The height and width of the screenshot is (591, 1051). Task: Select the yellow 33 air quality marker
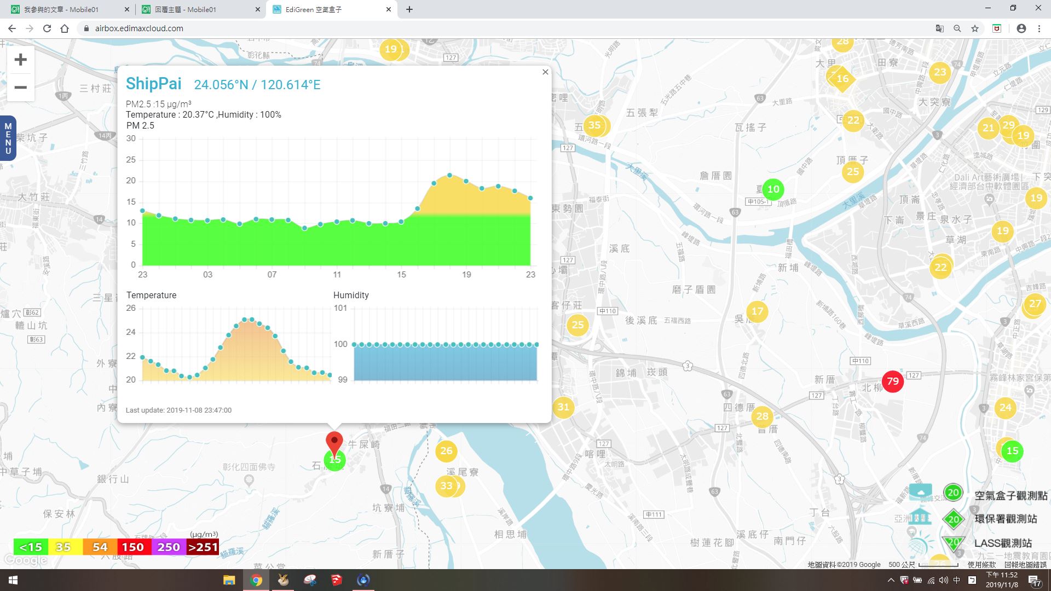pos(447,486)
